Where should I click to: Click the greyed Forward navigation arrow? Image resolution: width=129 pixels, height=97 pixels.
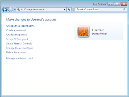point(11,10)
